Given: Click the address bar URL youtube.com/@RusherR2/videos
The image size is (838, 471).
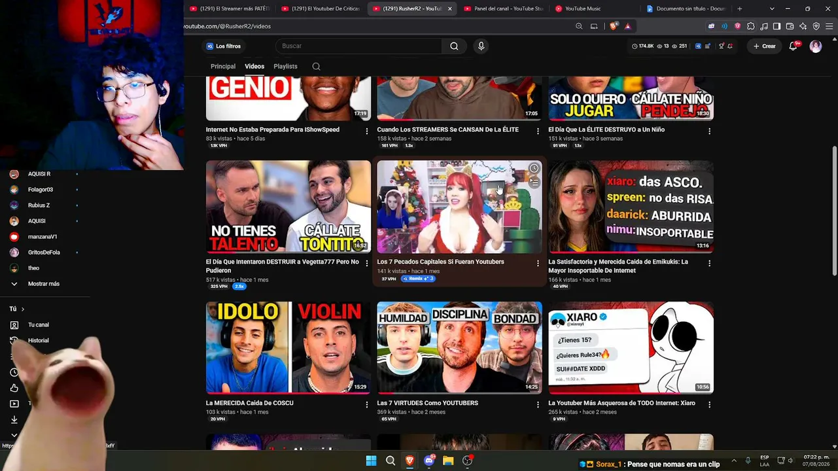Looking at the screenshot, I should (x=228, y=26).
